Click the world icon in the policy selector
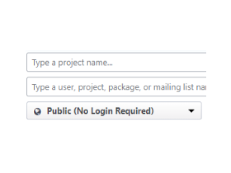 pos(37,112)
